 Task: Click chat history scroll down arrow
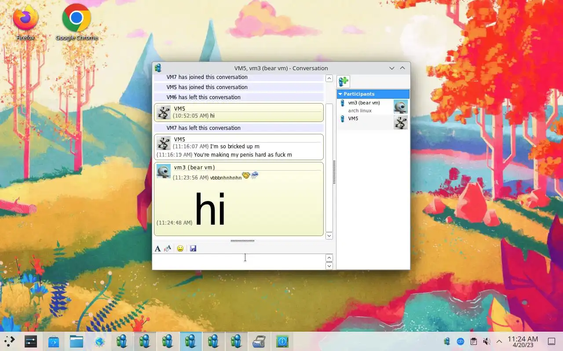tap(329, 236)
